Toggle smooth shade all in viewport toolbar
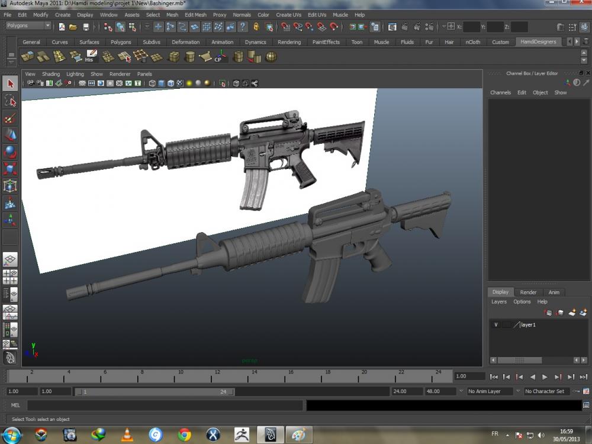 click(x=162, y=83)
